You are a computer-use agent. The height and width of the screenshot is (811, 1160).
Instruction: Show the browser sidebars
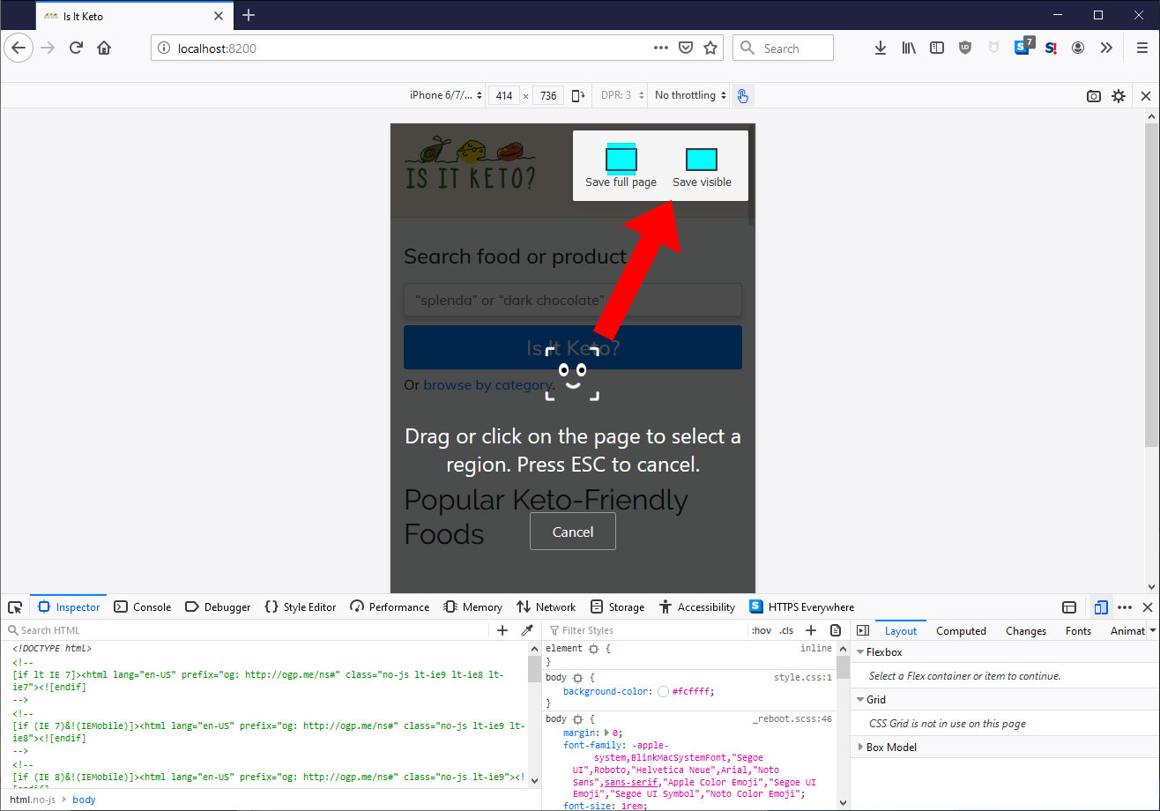937,48
